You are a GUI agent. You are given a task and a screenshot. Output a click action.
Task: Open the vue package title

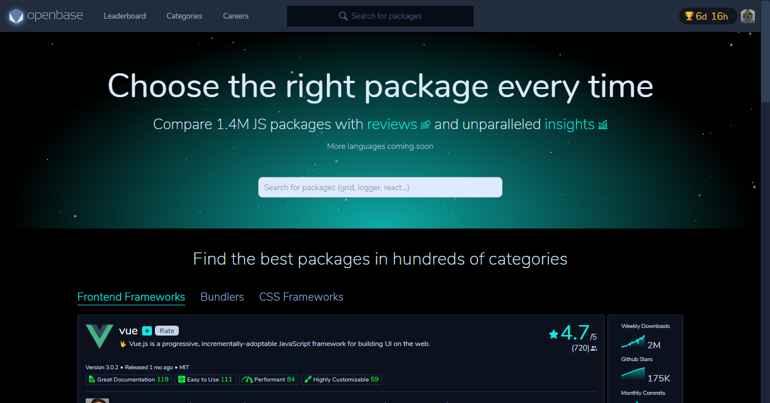[128, 331]
